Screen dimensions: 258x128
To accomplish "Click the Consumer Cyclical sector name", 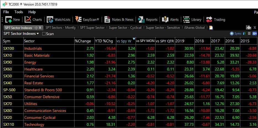I will click(x=40, y=118).
